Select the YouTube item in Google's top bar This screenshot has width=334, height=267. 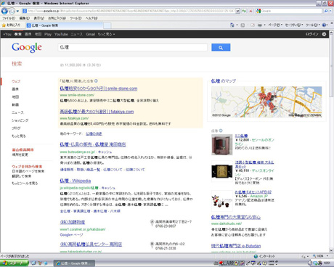point(61,34)
